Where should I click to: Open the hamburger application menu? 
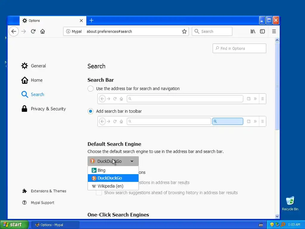[274, 31]
